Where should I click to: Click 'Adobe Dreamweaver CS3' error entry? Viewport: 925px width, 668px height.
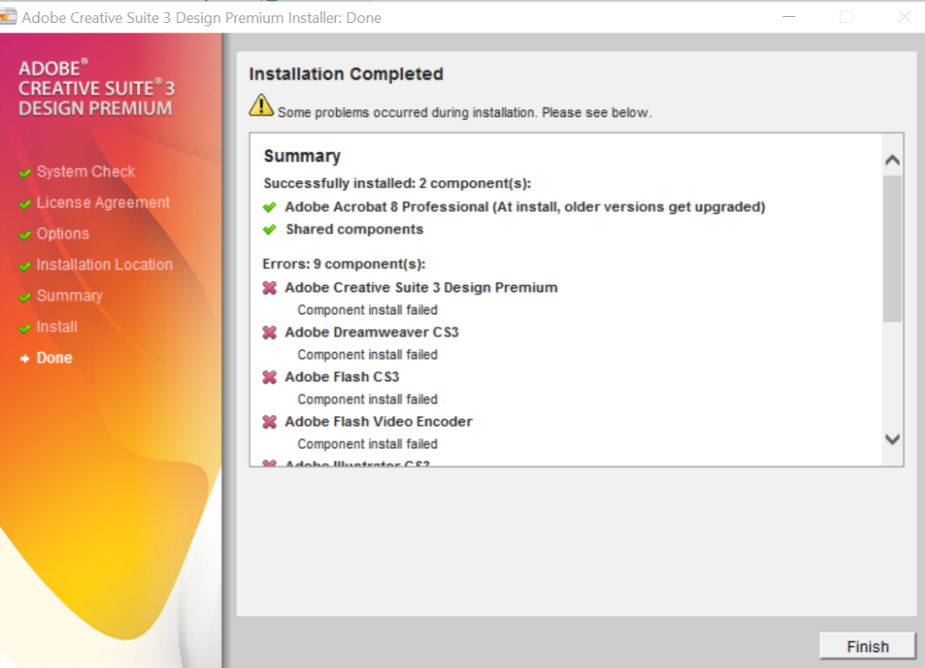point(372,333)
